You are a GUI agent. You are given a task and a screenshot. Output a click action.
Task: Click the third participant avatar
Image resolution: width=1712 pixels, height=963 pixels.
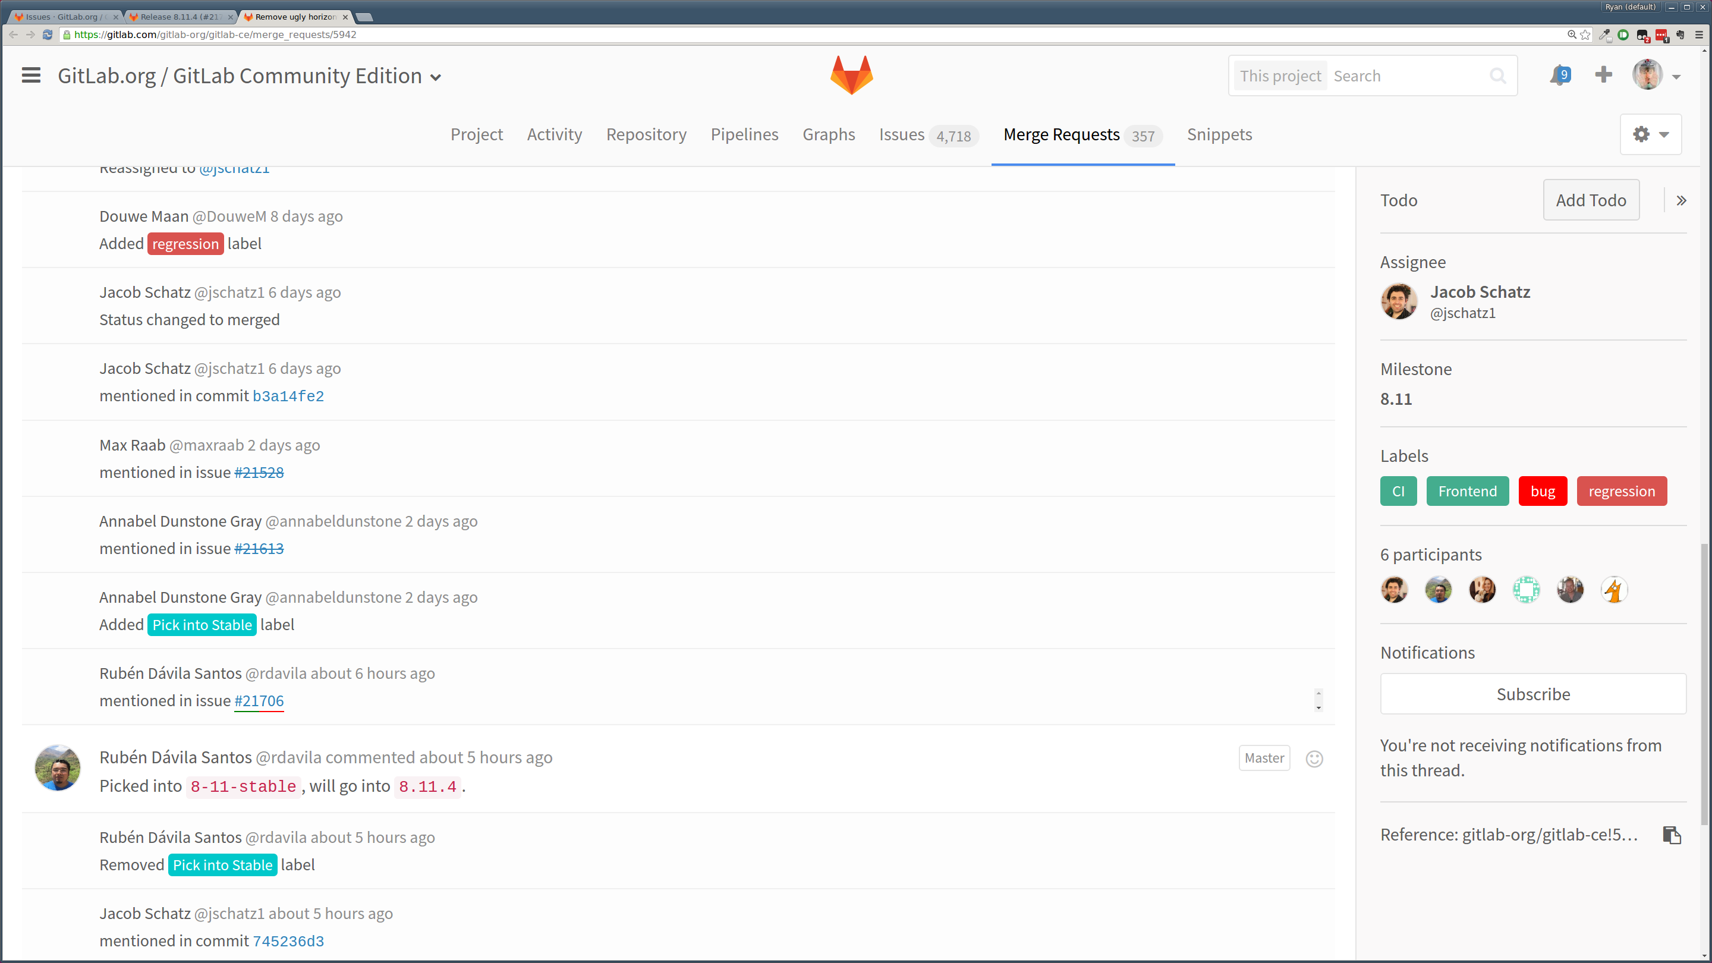1482,590
